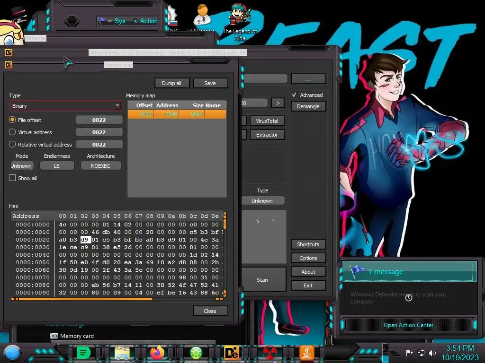
Task: Click the File offset 0022 value field
Action: tap(99, 120)
